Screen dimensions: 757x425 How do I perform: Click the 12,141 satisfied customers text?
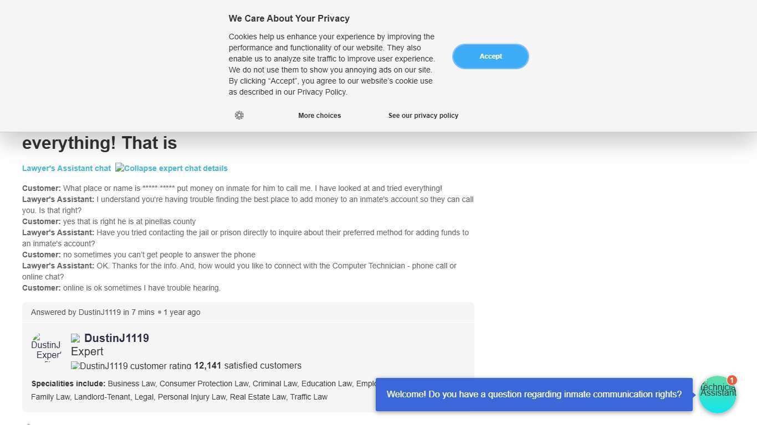(x=248, y=366)
